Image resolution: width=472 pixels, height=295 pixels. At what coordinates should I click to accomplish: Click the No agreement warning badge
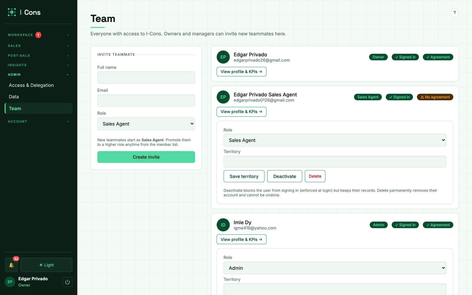tap(435, 97)
